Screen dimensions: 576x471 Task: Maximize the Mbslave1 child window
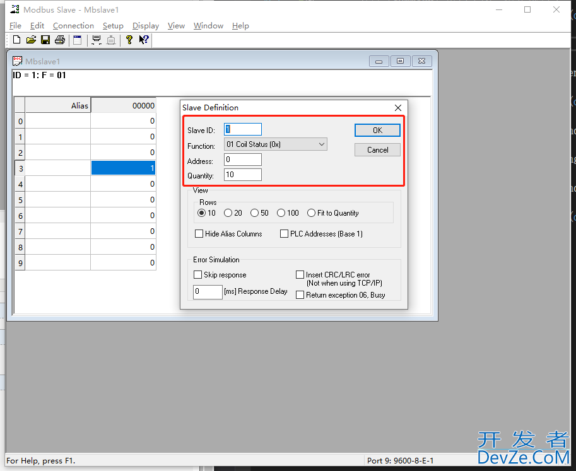click(x=401, y=61)
